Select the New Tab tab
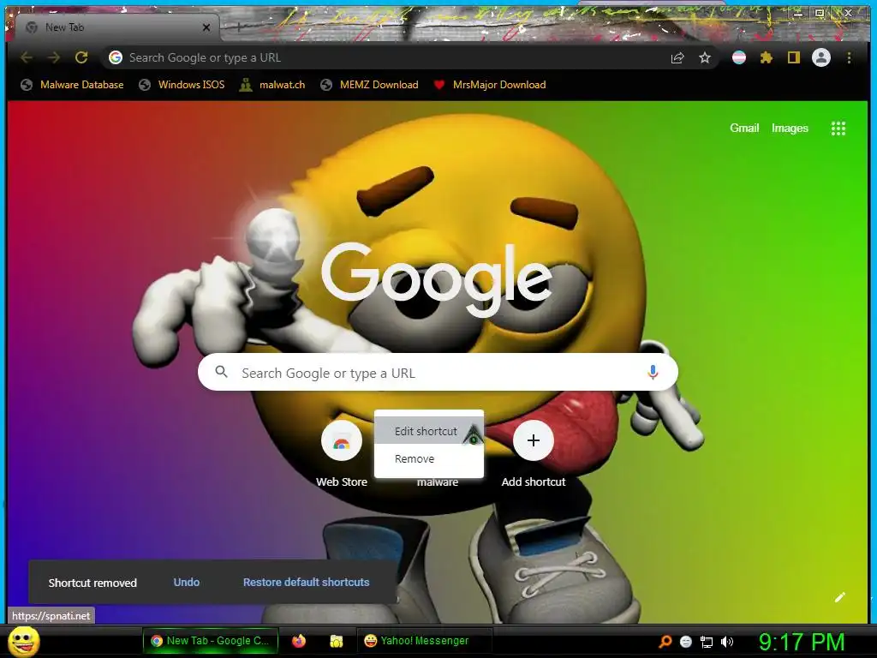877x658 pixels. tap(116, 27)
